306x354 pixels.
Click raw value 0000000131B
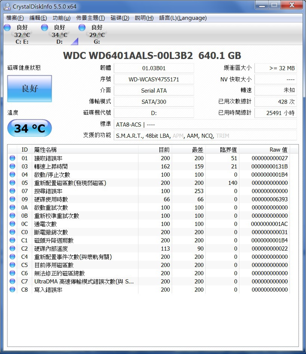pyautogui.click(x=269, y=167)
